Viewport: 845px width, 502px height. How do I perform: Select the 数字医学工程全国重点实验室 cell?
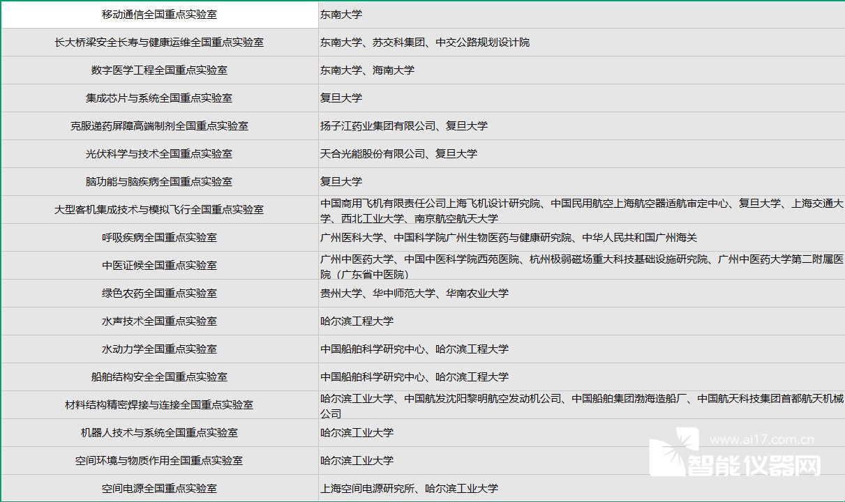pos(159,70)
